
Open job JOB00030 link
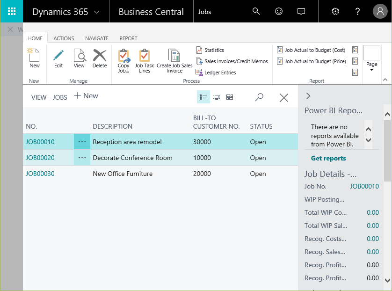[x=40, y=174]
